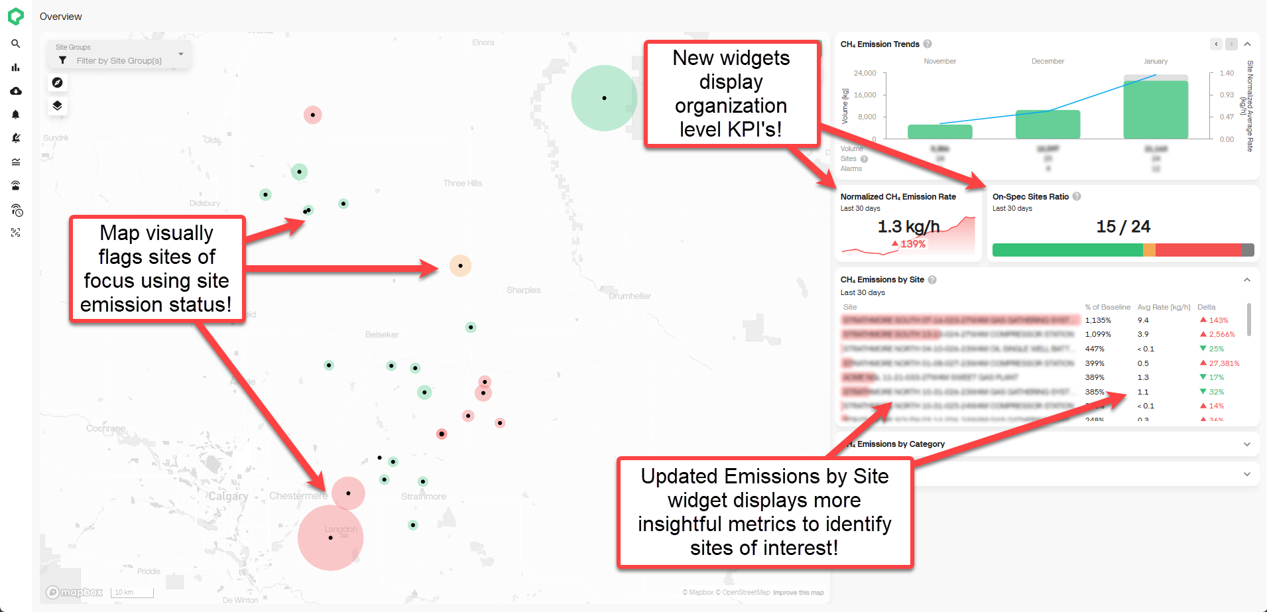Expand the CH₄ Emissions by Category panel
This screenshot has width=1267, height=612.
pos(1247,444)
